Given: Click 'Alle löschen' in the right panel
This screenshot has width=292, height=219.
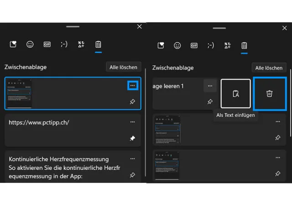Looking at the screenshot, I should [x=269, y=68].
